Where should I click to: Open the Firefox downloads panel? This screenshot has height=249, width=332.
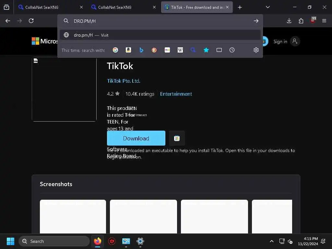click(x=289, y=21)
